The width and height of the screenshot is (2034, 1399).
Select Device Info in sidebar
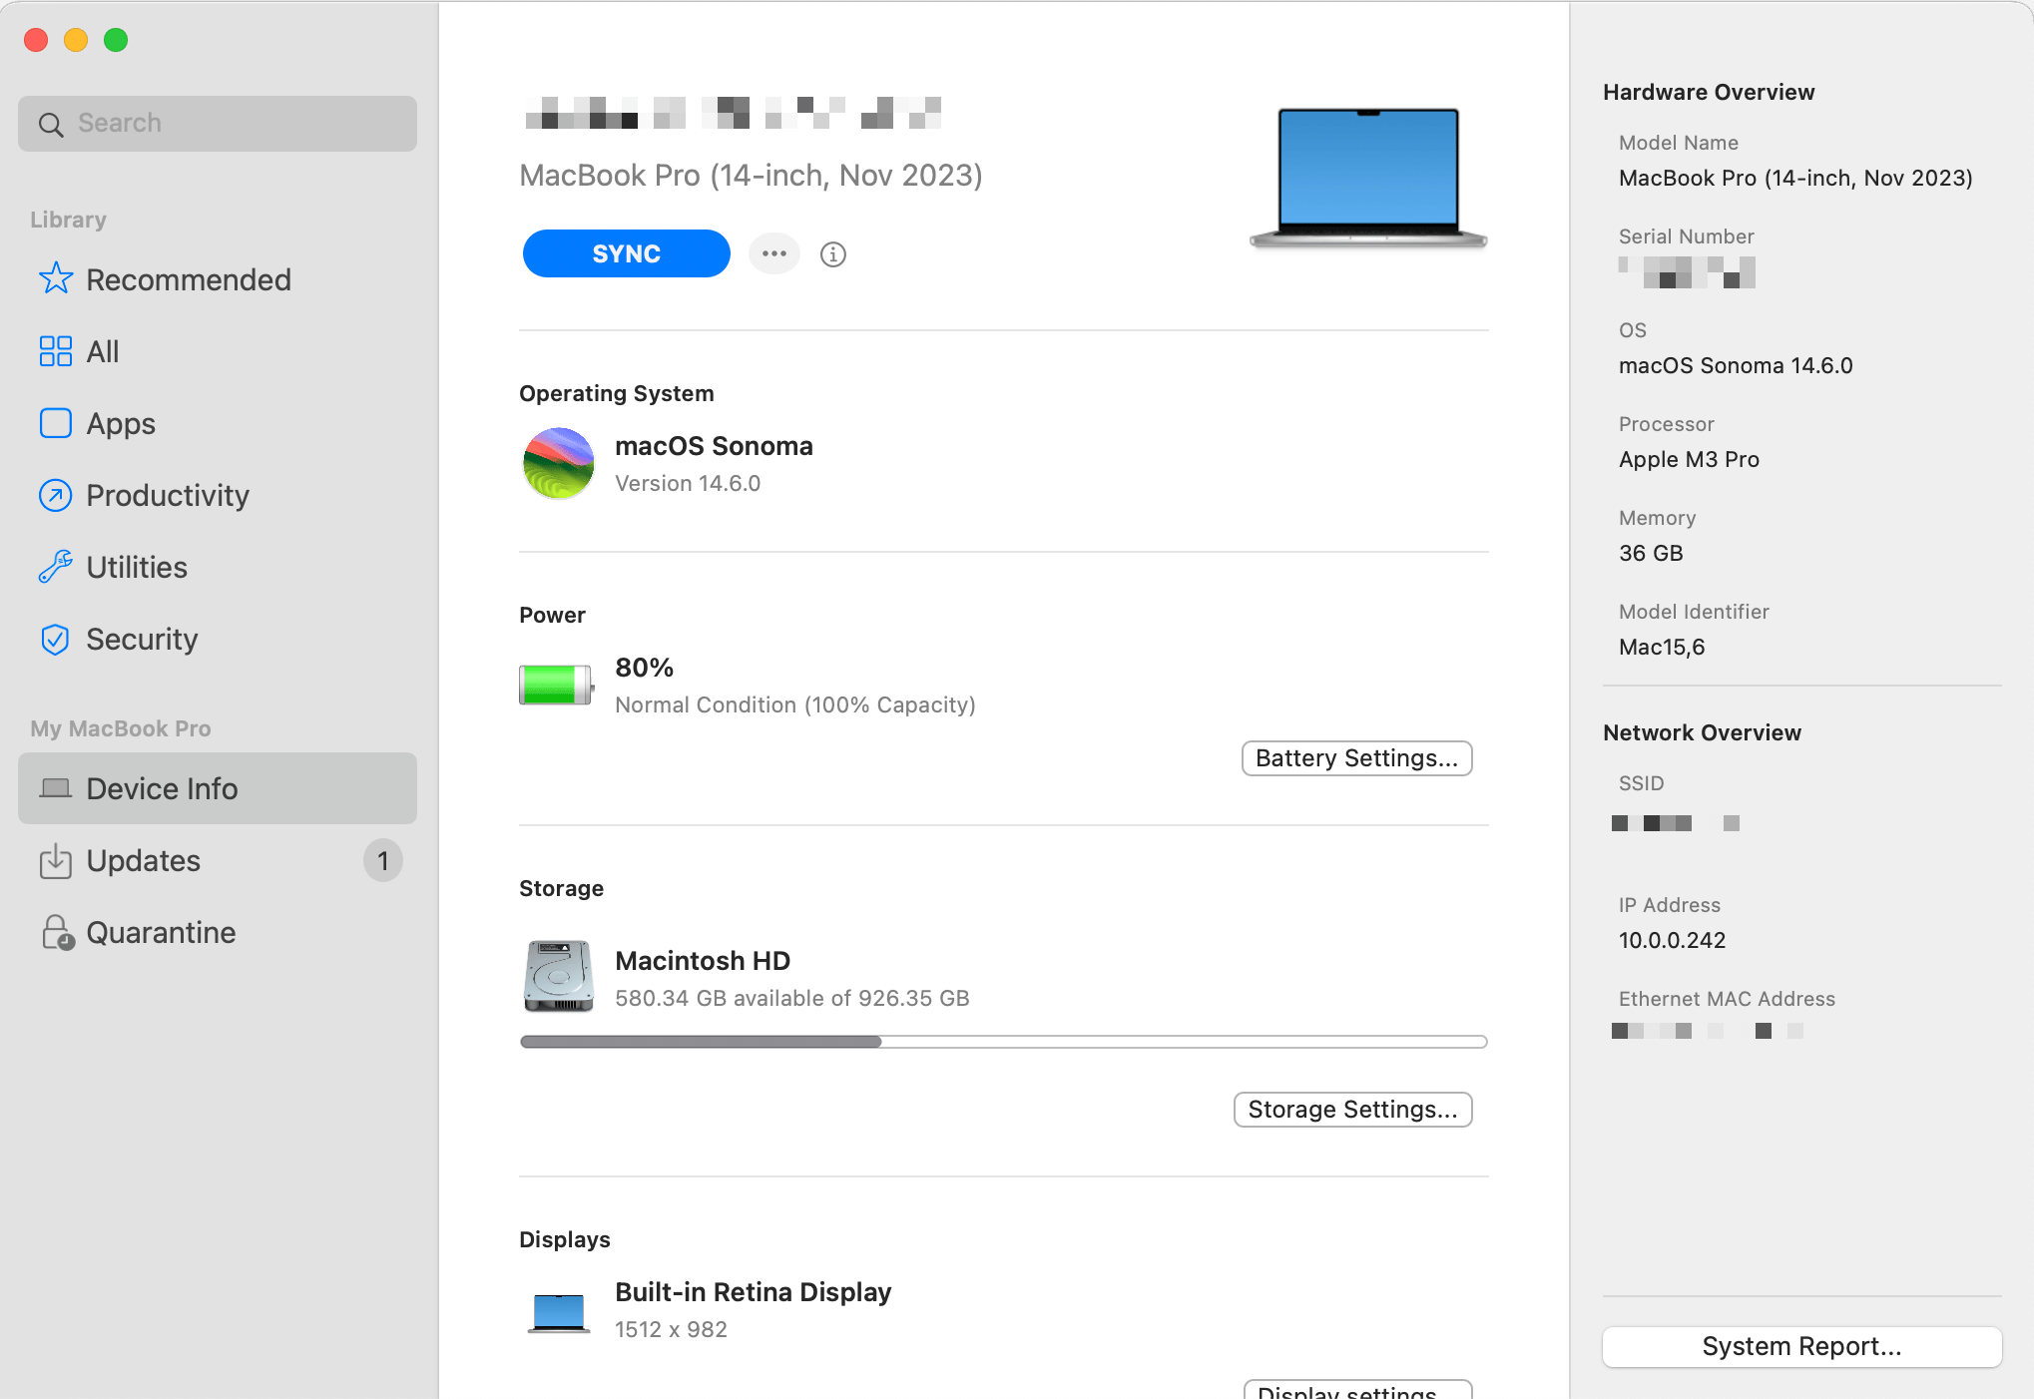click(x=218, y=788)
